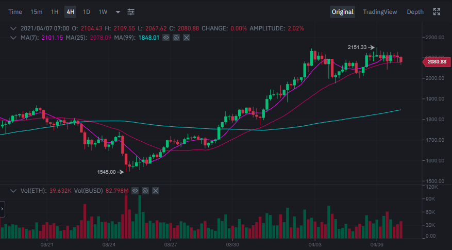Remove the Volume indicator
This screenshot has height=250, width=452.
click(x=156, y=191)
